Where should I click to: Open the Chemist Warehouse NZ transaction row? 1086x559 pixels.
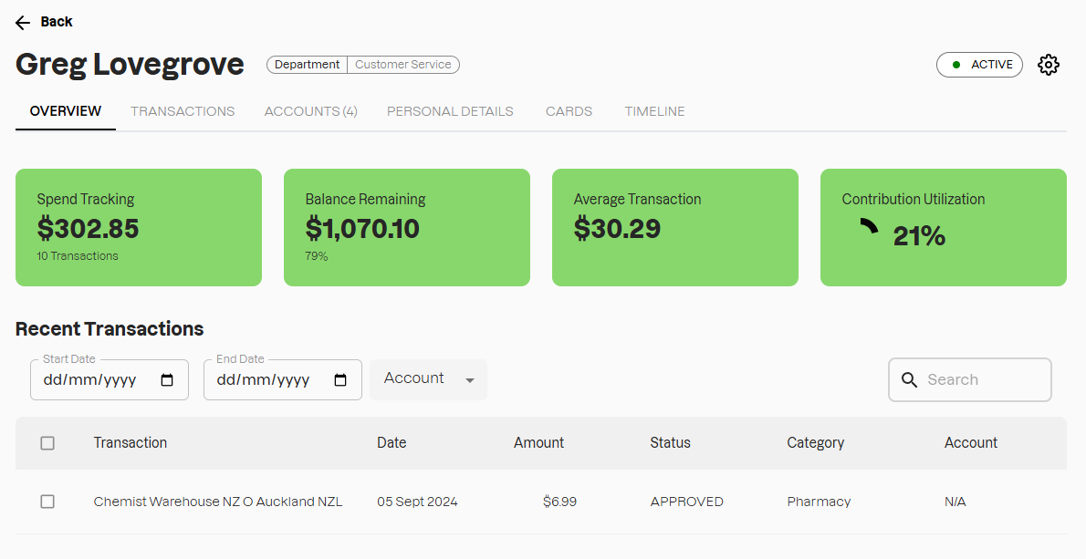[218, 502]
